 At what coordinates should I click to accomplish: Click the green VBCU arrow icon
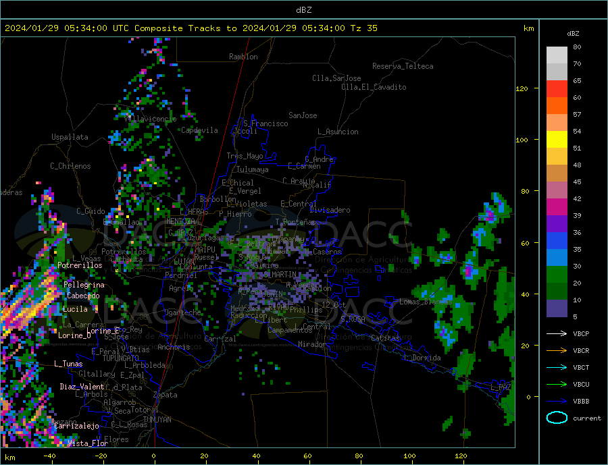[x=557, y=385]
